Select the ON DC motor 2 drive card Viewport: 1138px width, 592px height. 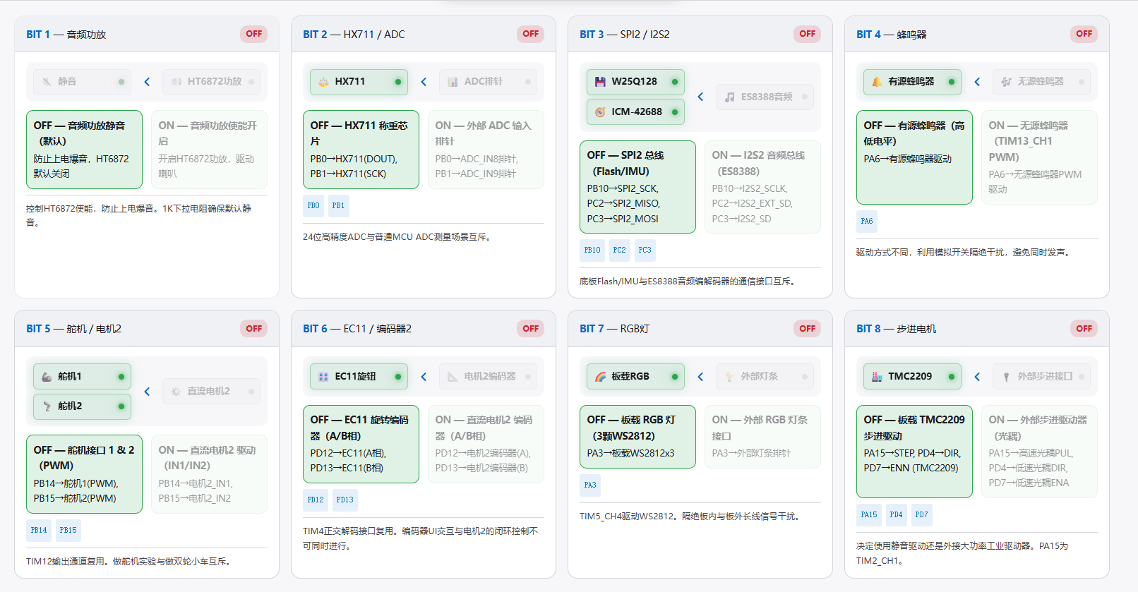point(209,474)
